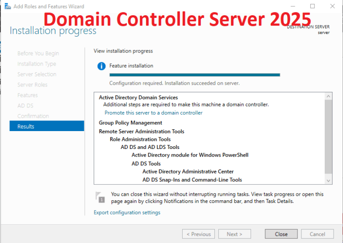
Task: Close the wizard window with the X
Action: pyautogui.click(x=332, y=6)
